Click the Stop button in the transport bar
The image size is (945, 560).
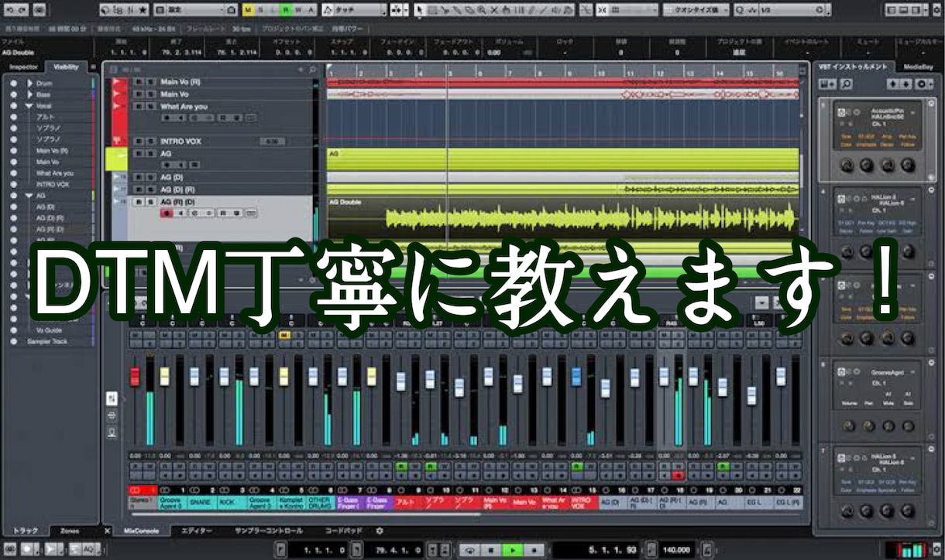490,550
